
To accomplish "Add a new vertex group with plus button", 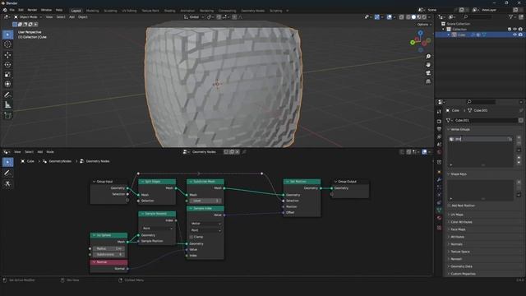I will (x=519, y=137).
